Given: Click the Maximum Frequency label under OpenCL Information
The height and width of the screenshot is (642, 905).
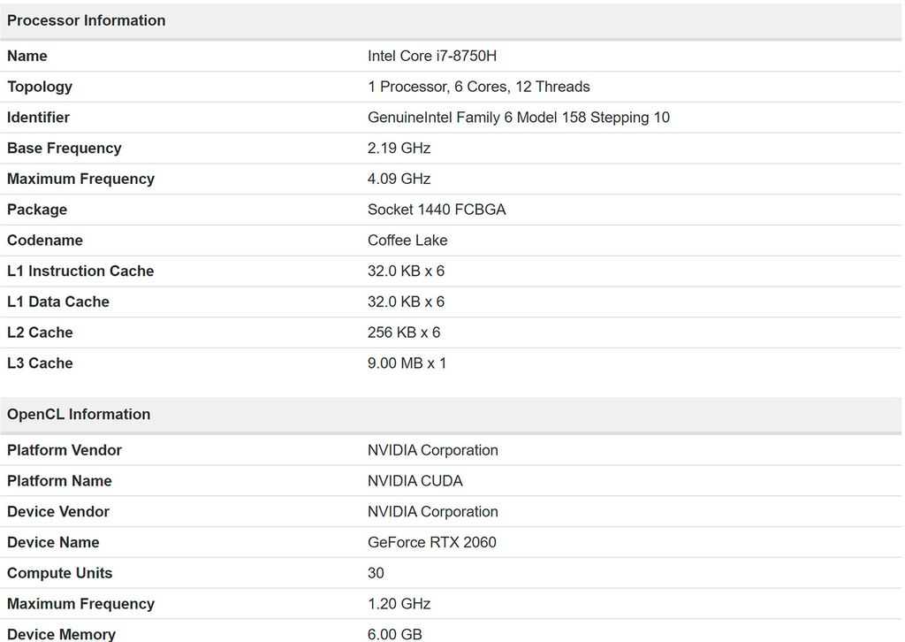Looking at the screenshot, I should click(80, 603).
